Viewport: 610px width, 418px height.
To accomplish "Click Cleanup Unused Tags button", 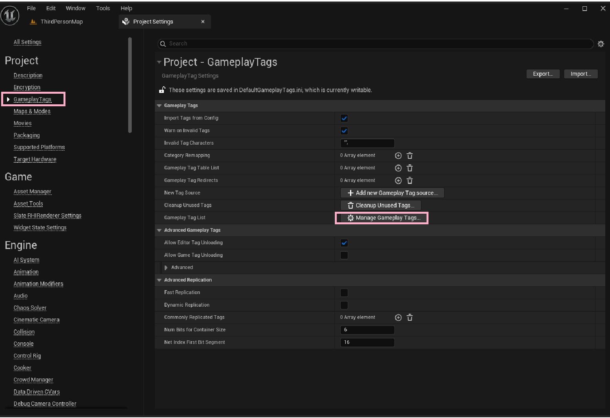I will (x=381, y=205).
